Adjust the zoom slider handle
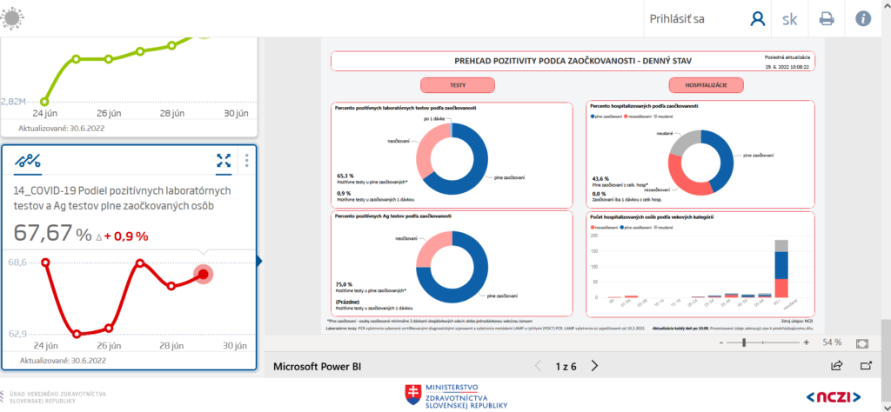Screen dimensions: 891x412 point(744,342)
